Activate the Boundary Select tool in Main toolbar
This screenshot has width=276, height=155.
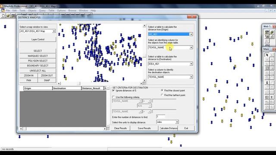pyautogui.click(x=267, y=64)
